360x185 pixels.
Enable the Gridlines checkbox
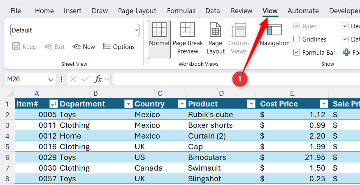click(297, 39)
